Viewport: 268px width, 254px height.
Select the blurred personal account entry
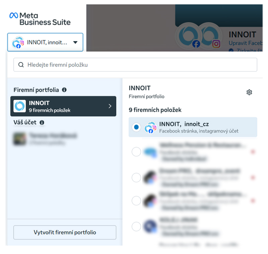[45, 138]
